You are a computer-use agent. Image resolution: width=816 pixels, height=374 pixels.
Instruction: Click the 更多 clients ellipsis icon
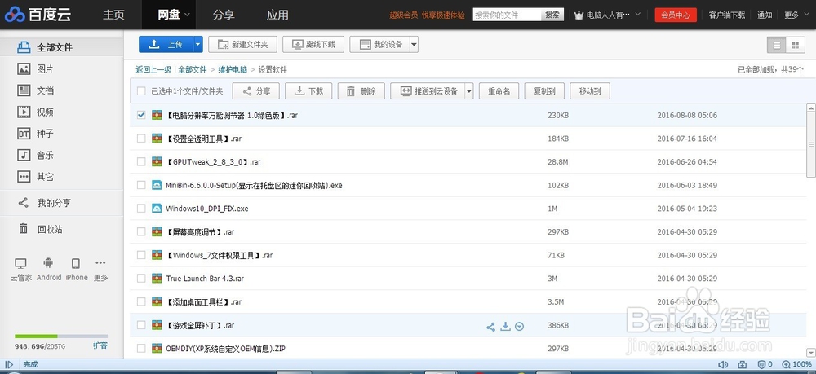[100, 263]
